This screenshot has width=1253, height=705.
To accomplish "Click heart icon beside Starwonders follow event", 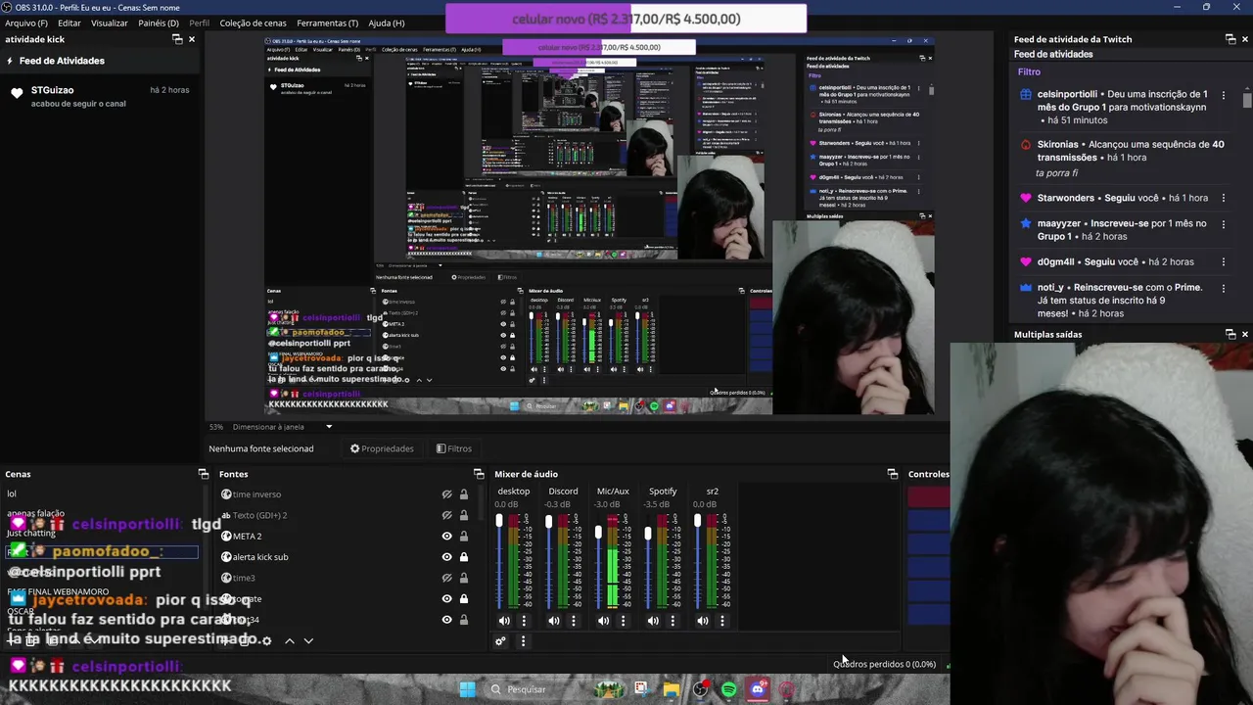I will point(1026,198).
